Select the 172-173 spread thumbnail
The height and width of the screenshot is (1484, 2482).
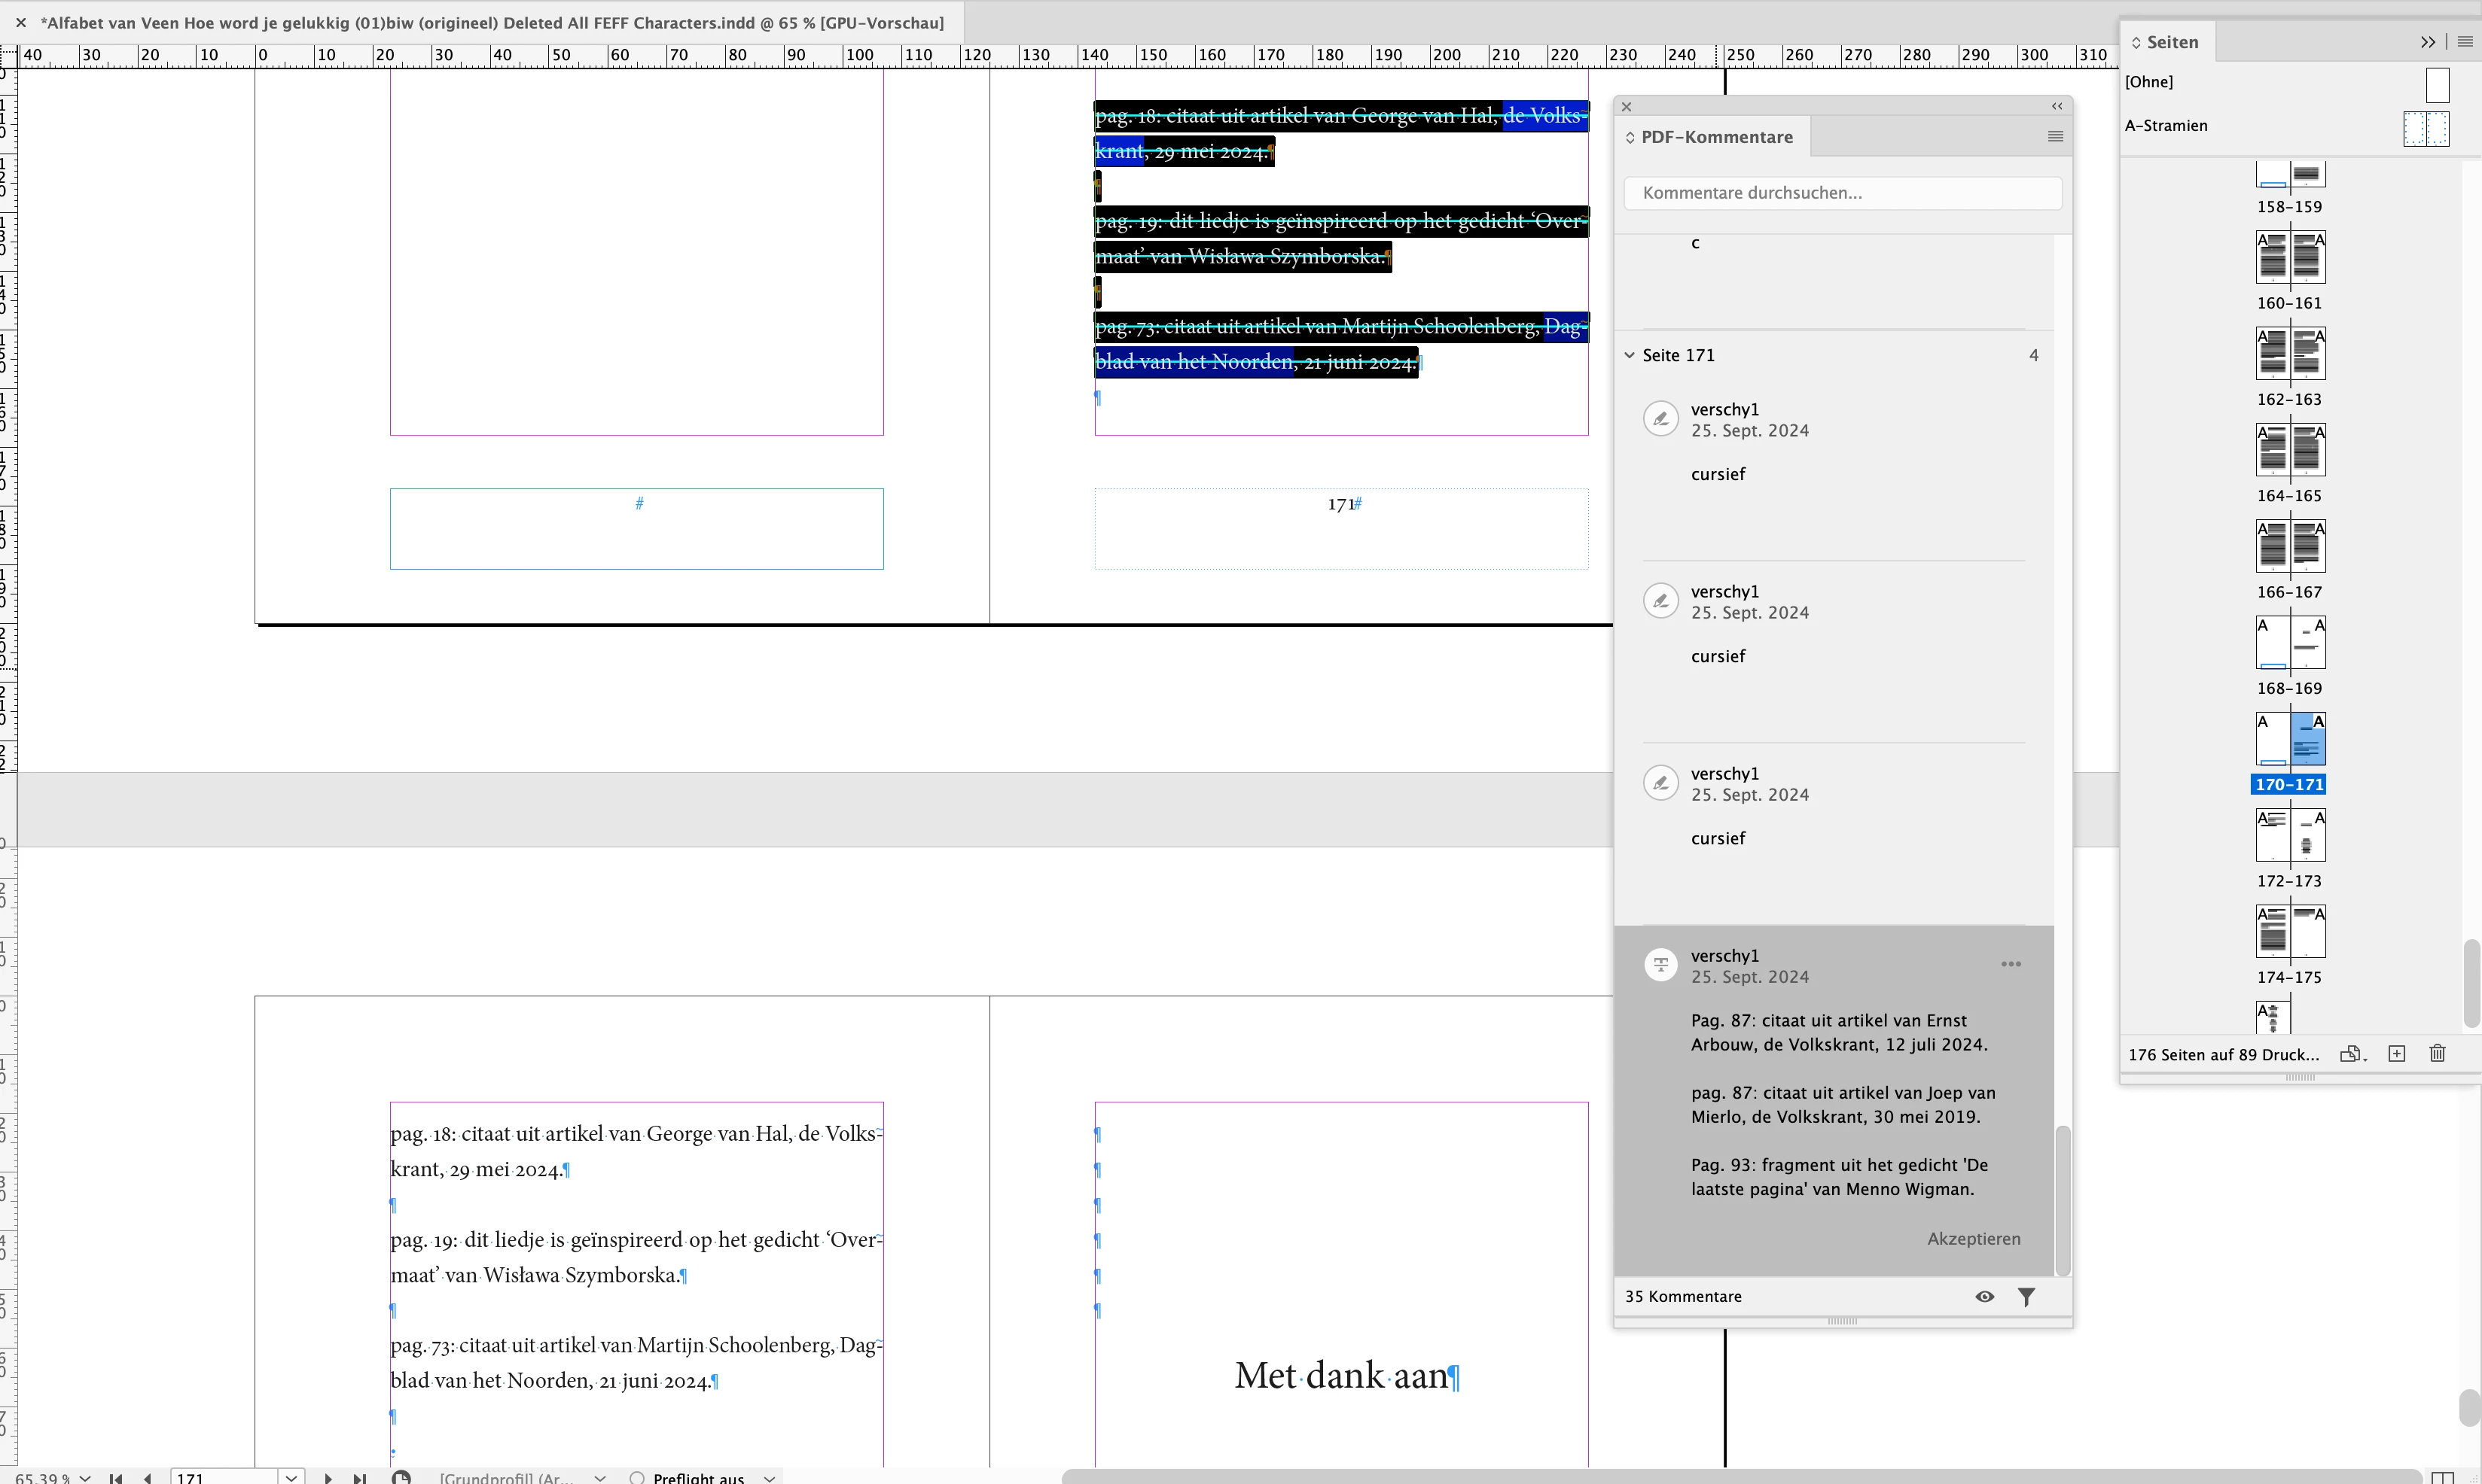[2290, 835]
